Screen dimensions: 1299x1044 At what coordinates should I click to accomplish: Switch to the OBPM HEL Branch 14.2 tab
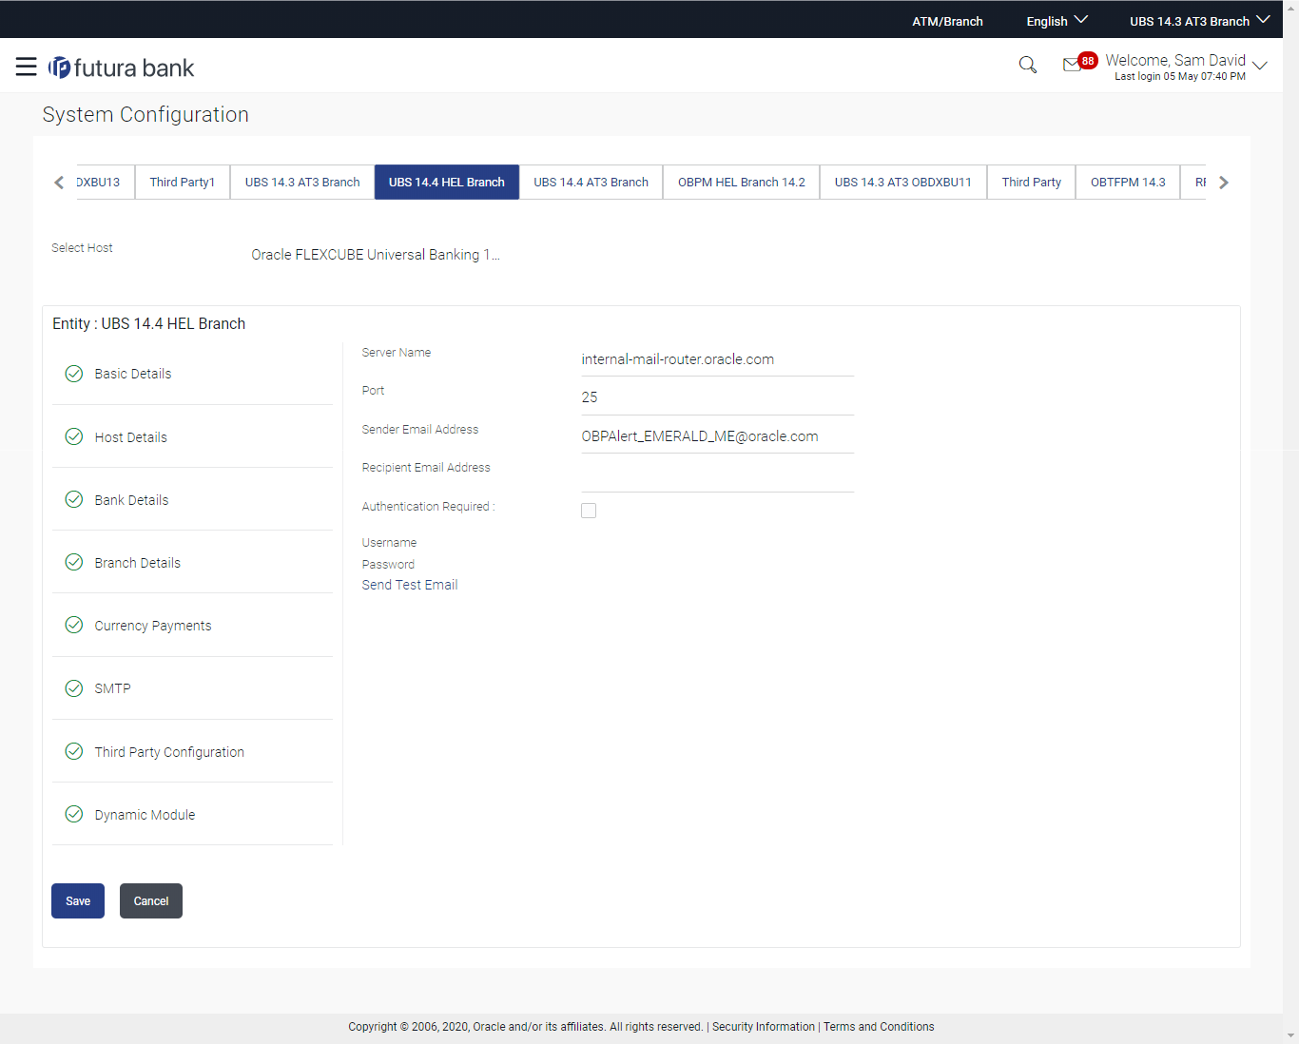(742, 182)
